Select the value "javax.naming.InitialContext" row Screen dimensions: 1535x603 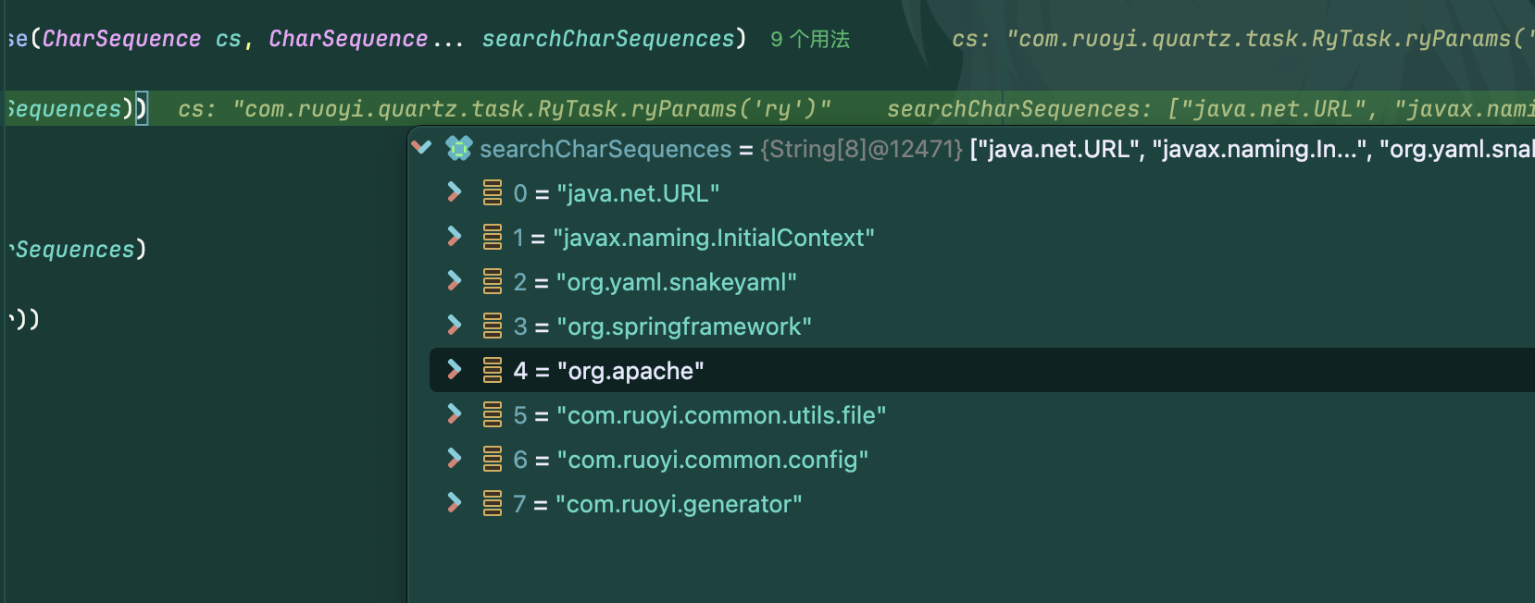point(982,238)
